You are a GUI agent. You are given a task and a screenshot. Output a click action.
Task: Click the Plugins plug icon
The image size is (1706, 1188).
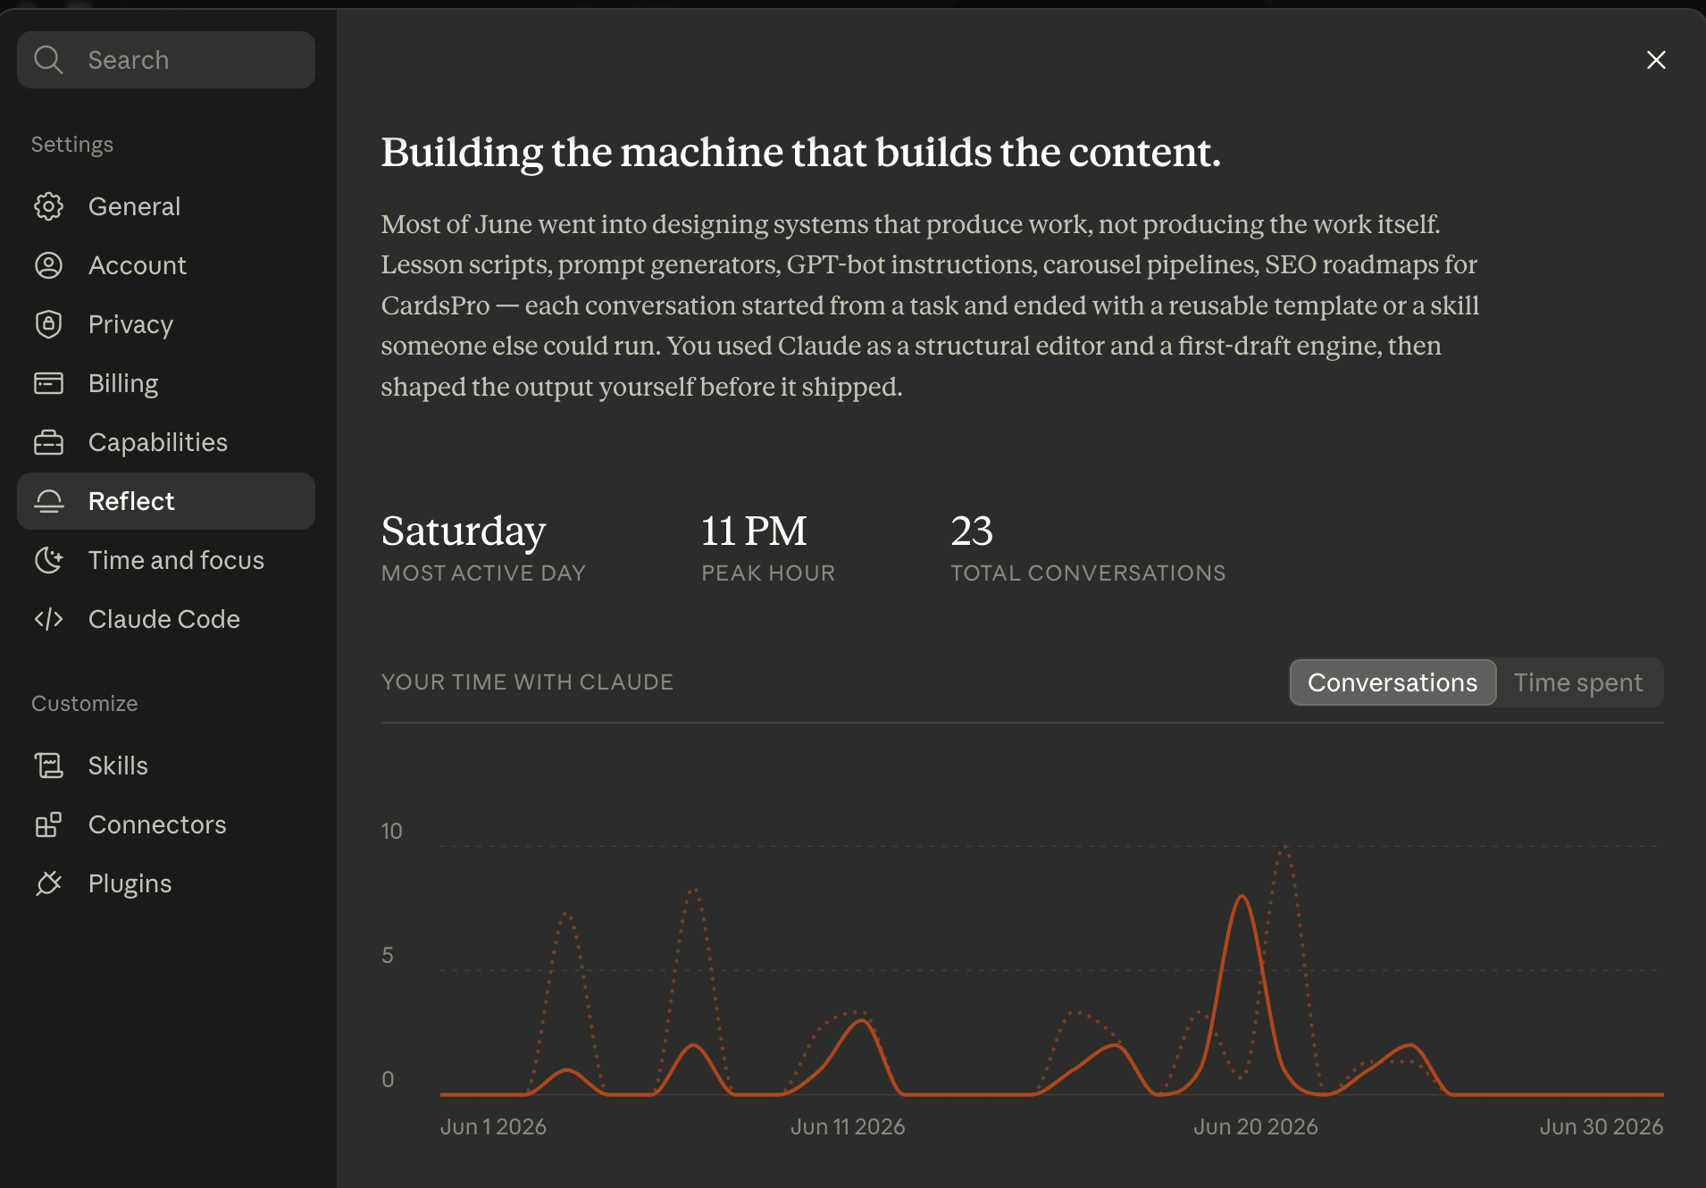point(48,883)
